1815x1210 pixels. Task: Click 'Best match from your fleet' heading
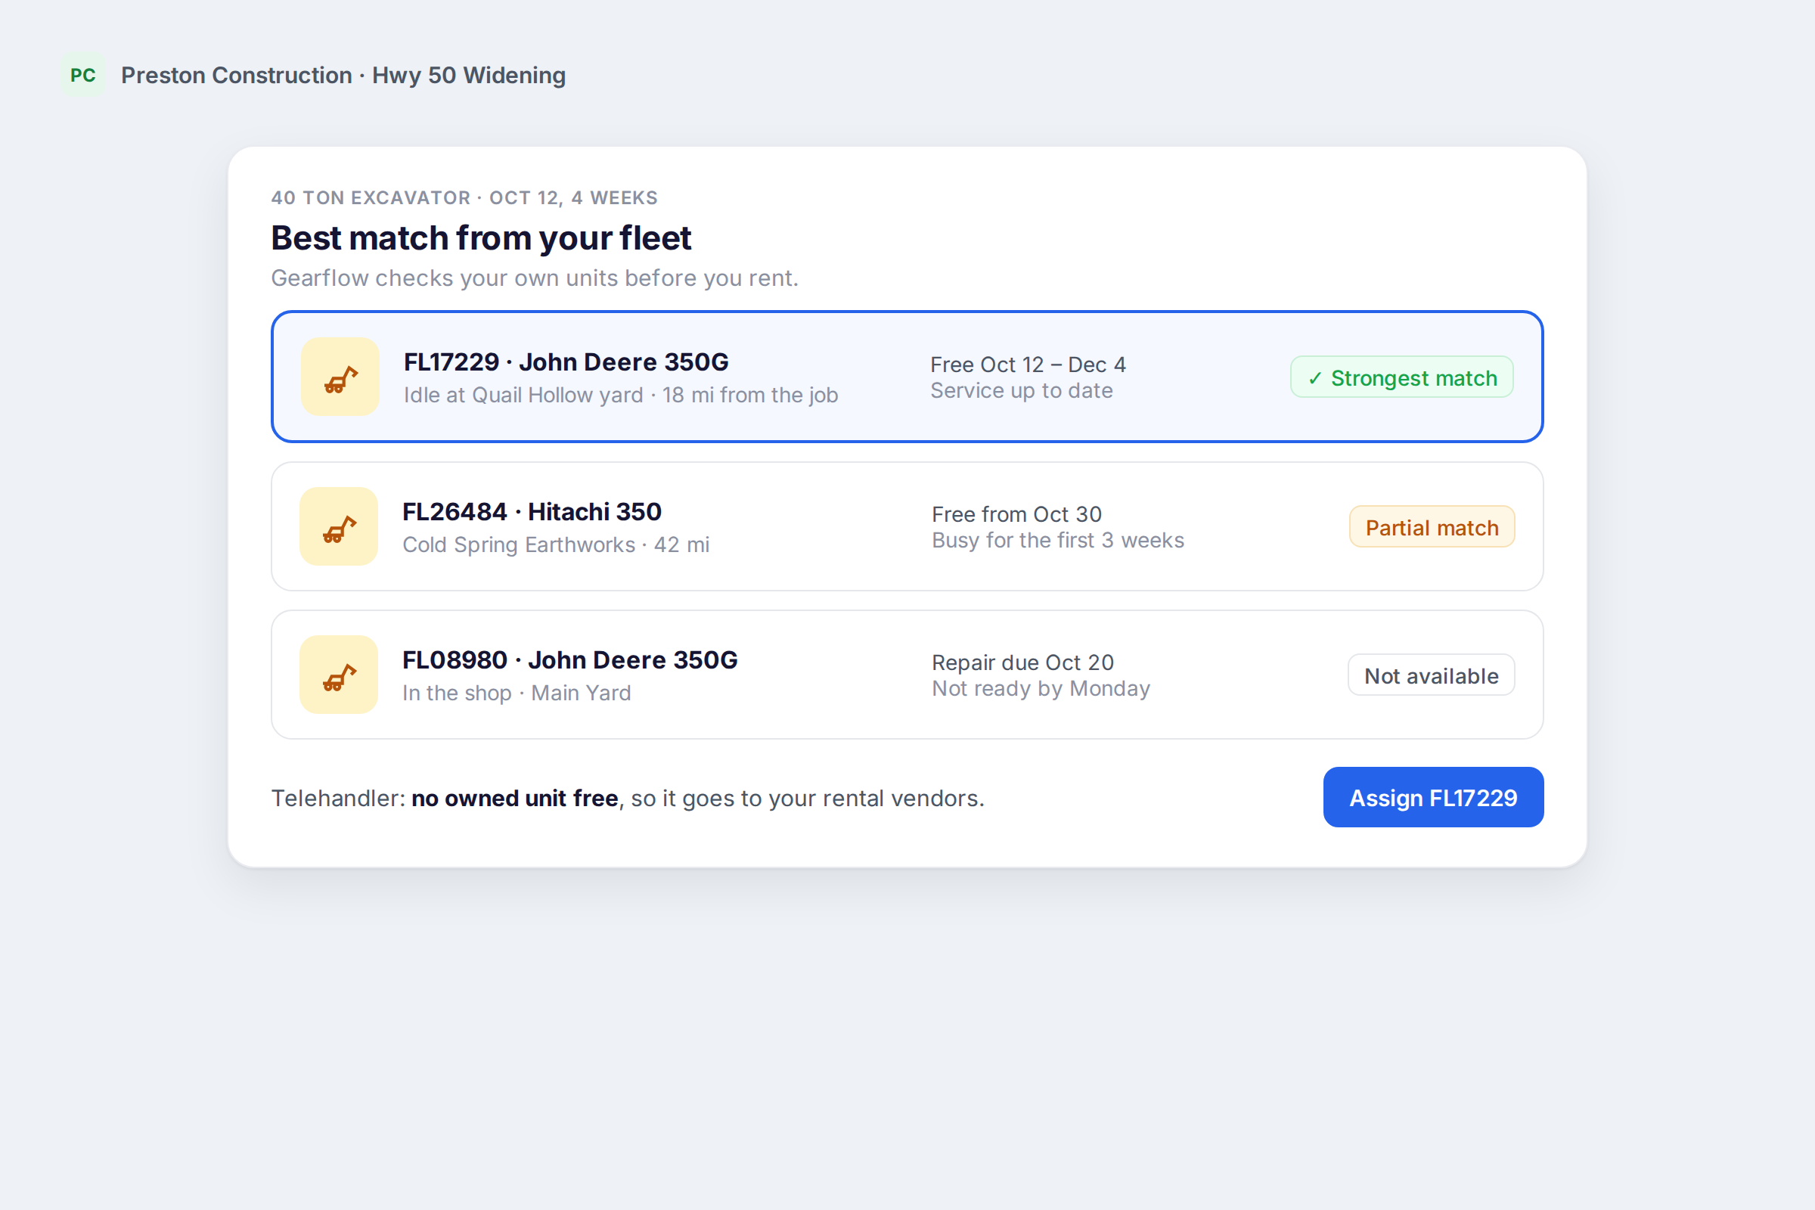[481, 237]
